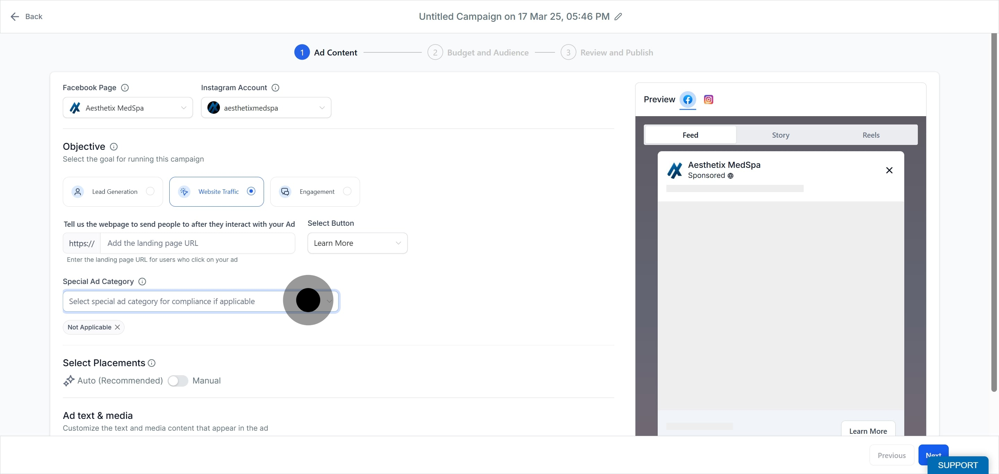
Task: Show the Objective info tooltip icon
Action: point(114,147)
